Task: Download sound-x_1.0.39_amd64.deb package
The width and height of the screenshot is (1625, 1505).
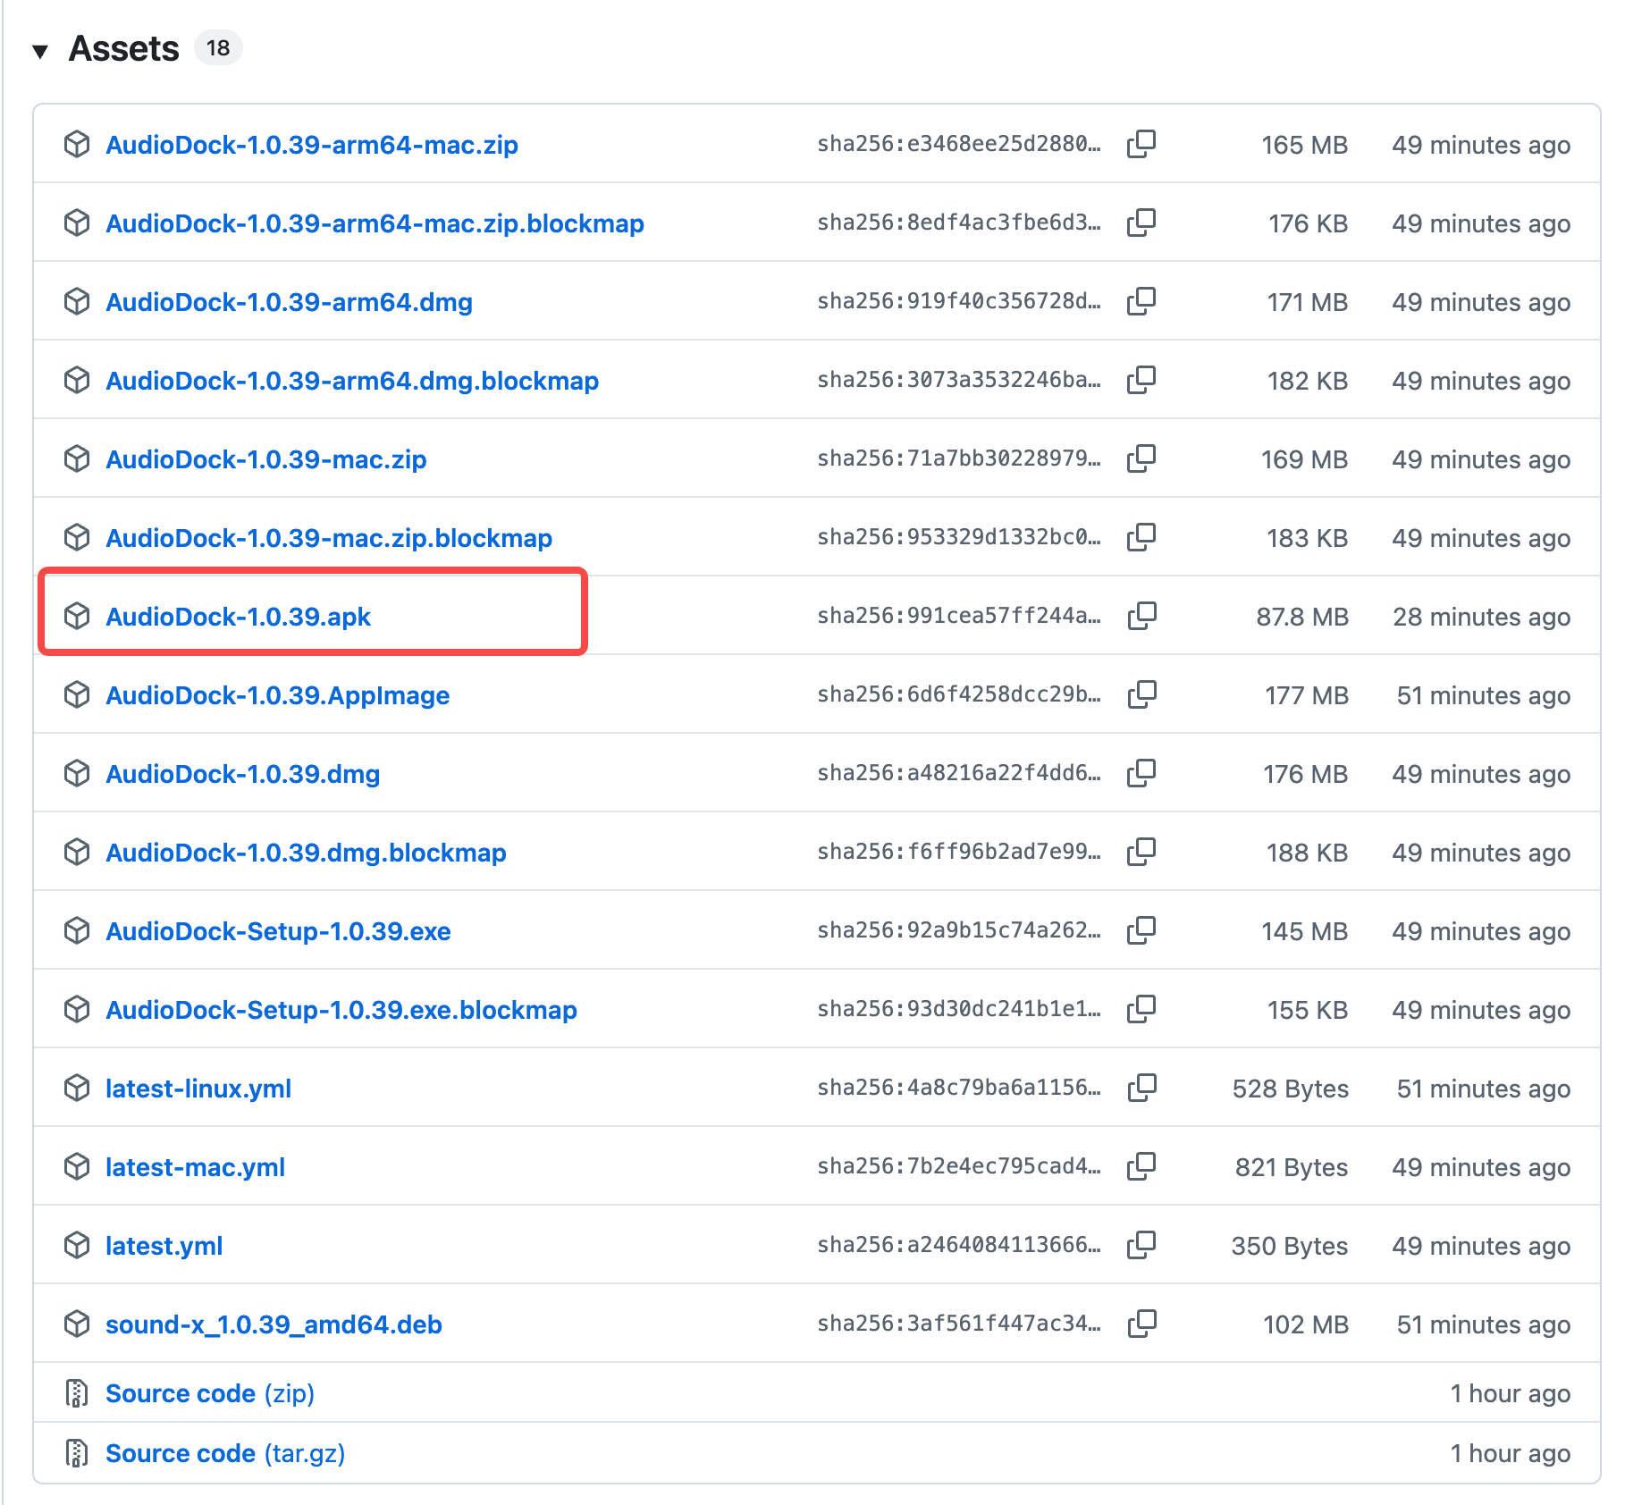Action: point(274,1324)
